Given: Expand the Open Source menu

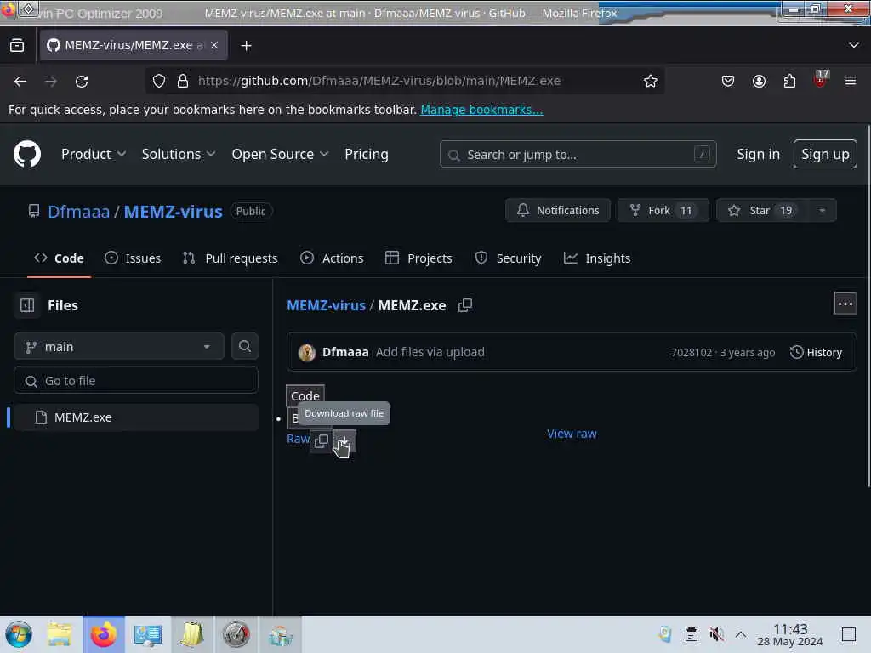Looking at the screenshot, I should click(280, 155).
